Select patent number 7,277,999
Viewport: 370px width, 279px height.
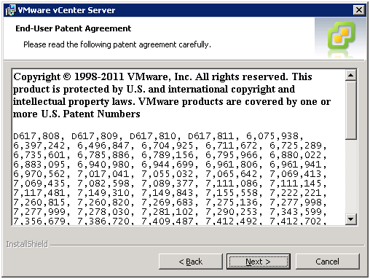pos(39,212)
